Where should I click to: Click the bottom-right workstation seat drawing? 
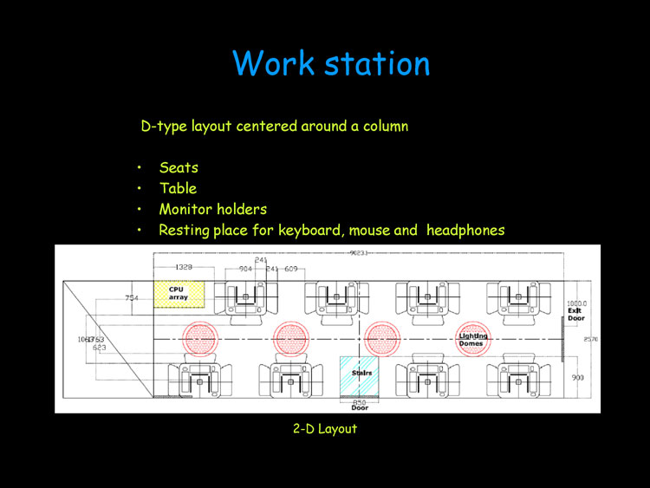coord(518,378)
